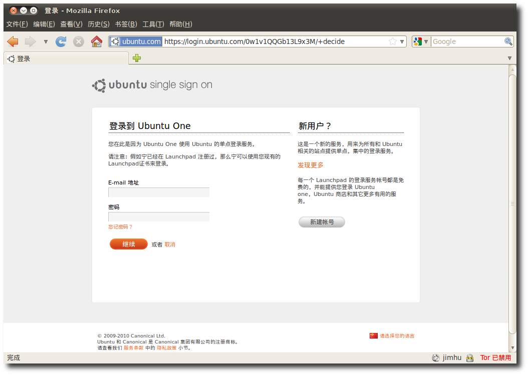Click the scroll up arrow of the scrollbar
The width and height of the screenshot is (528, 375).
click(512, 69)
